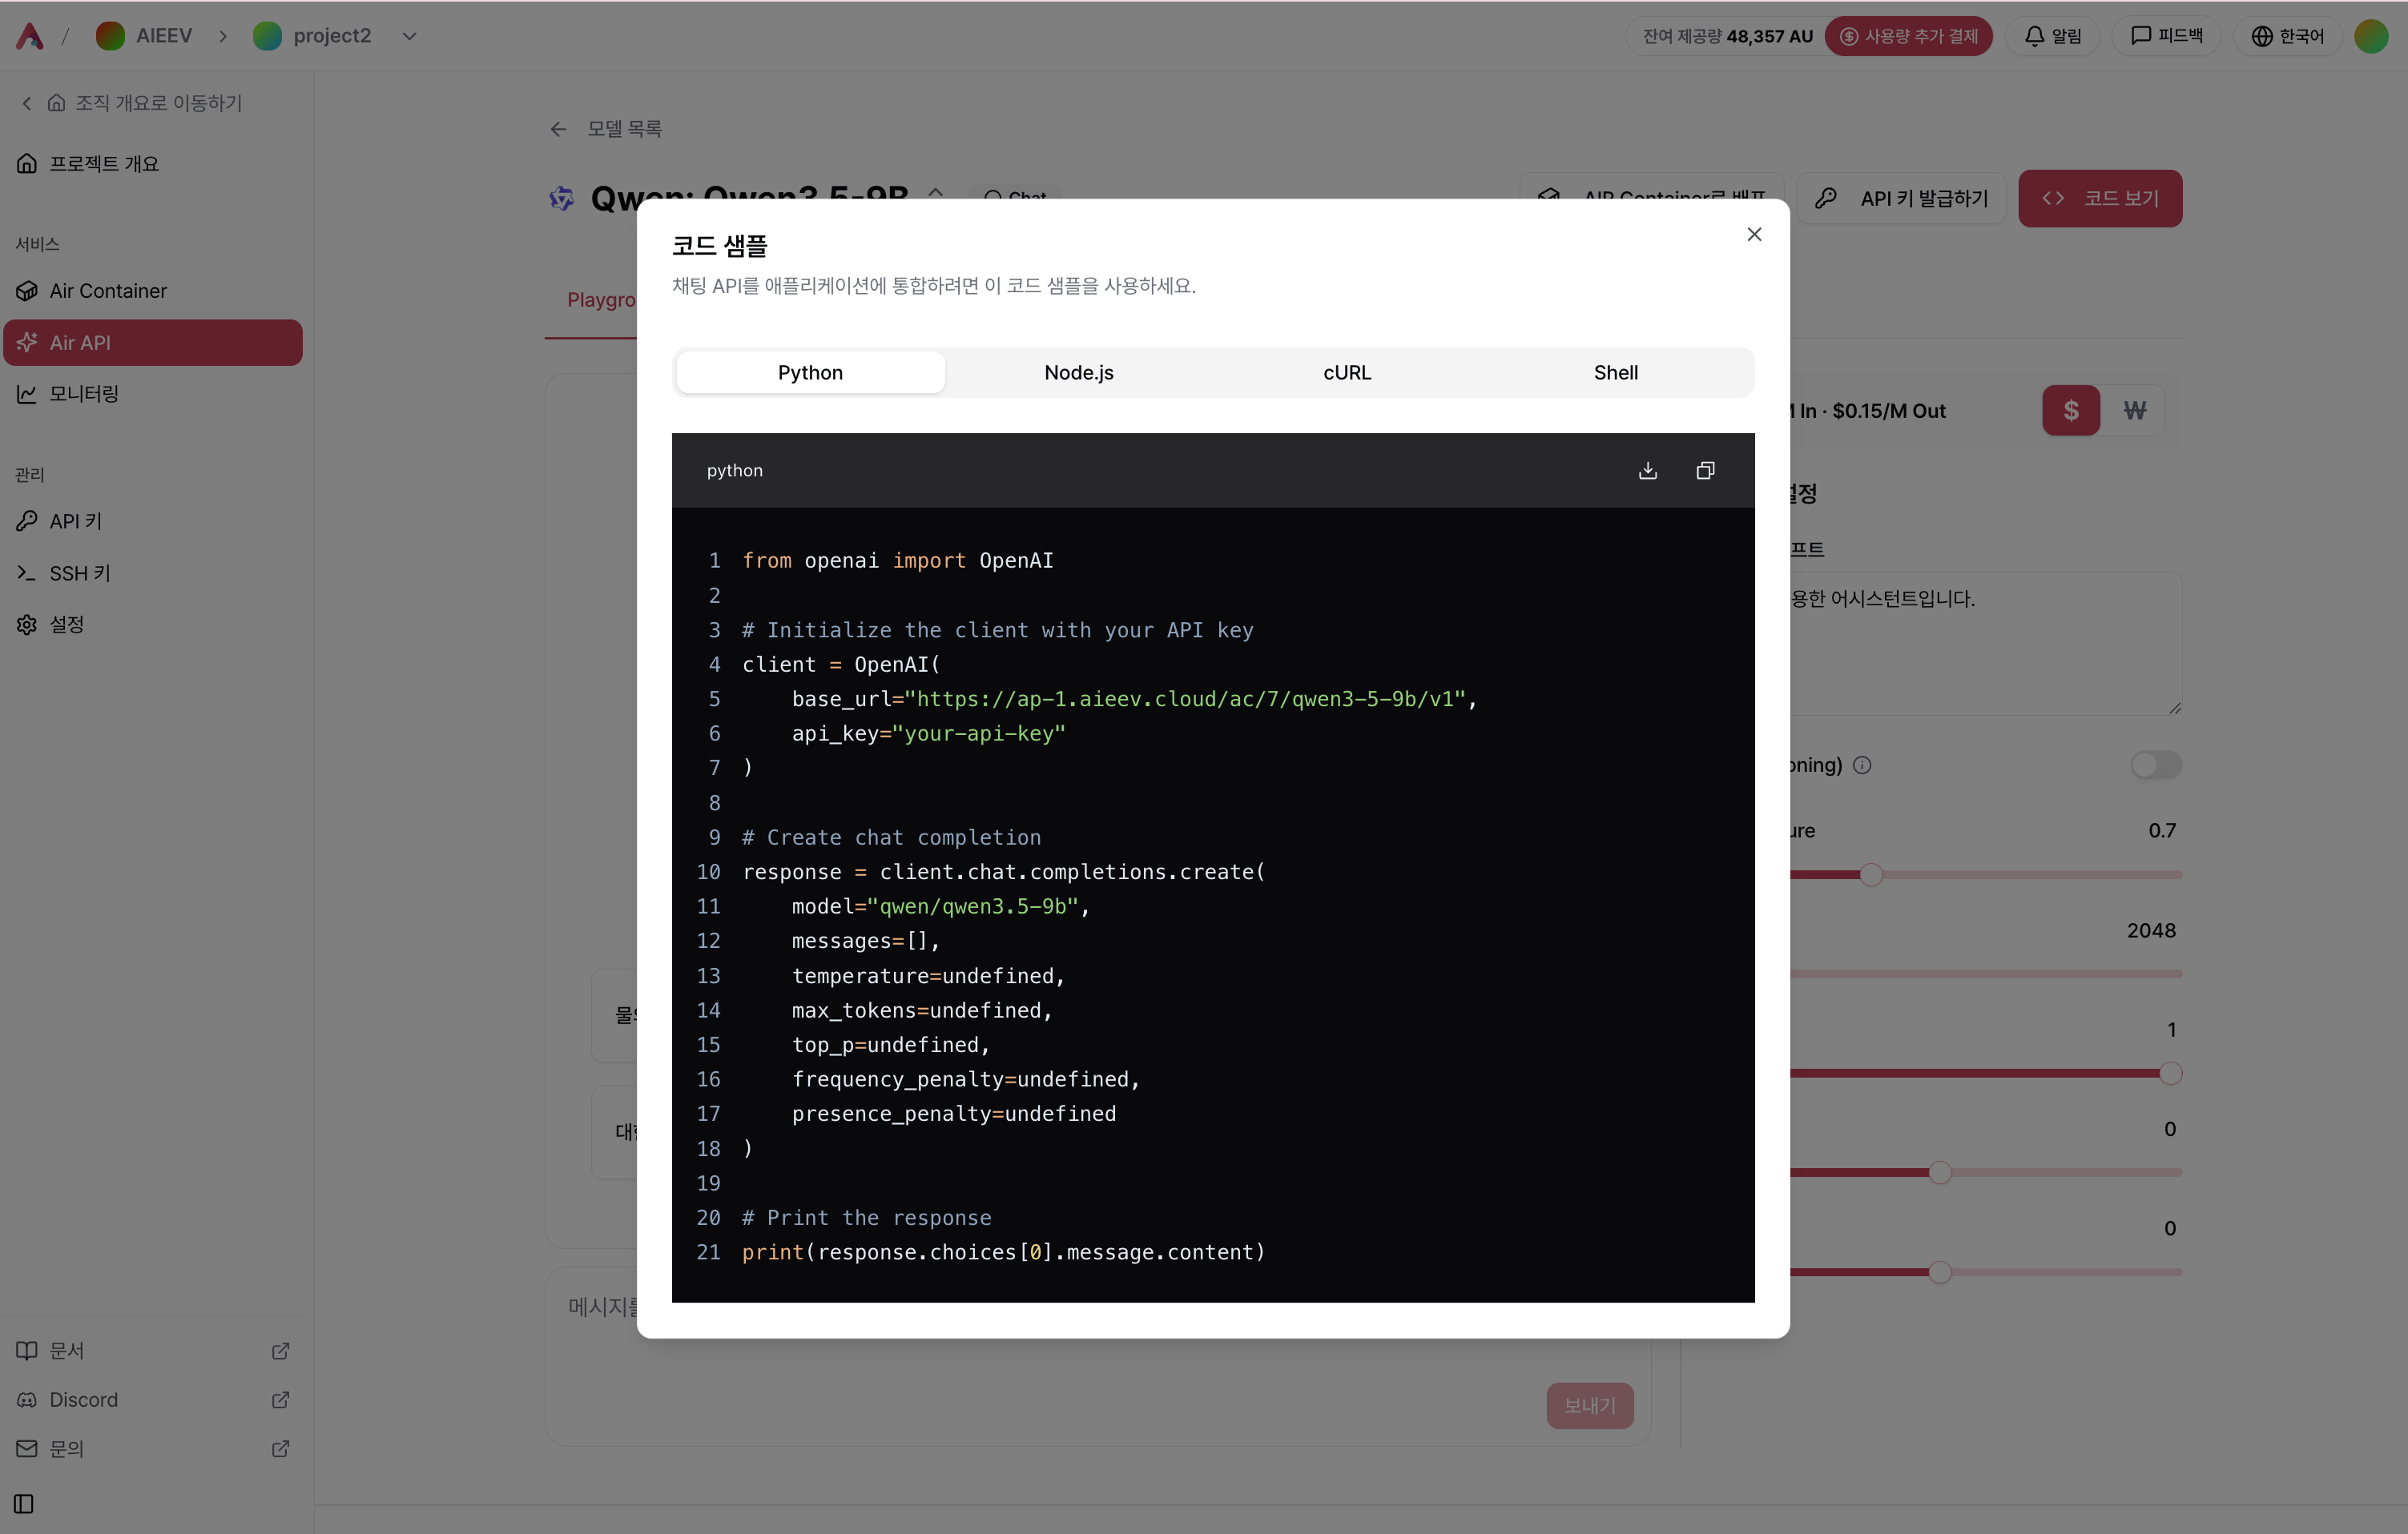Switch to the Node.js tab
The width and height of the screenshot is (2408, 1534).
1079,373
